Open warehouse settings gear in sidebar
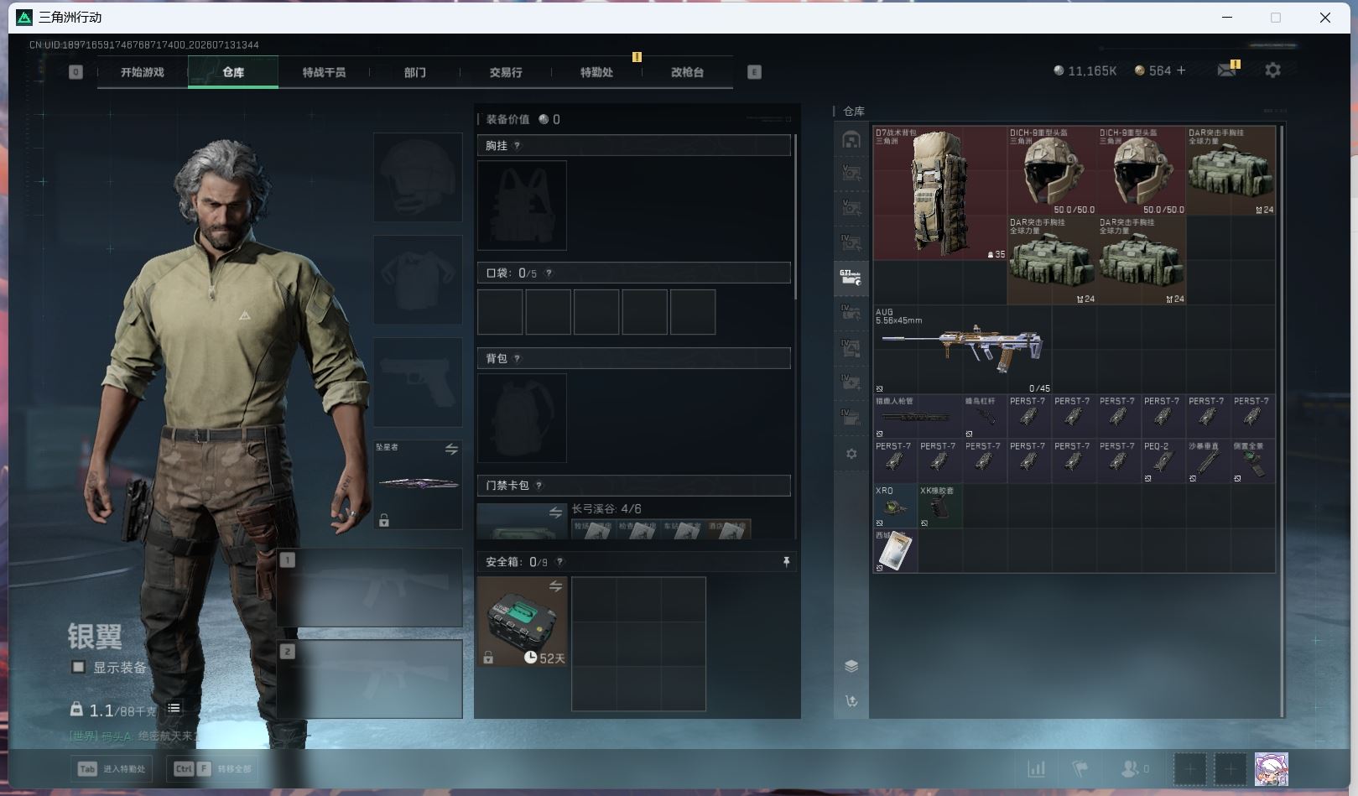This screenshot has width=1358, height=796. tap(851, 454)
